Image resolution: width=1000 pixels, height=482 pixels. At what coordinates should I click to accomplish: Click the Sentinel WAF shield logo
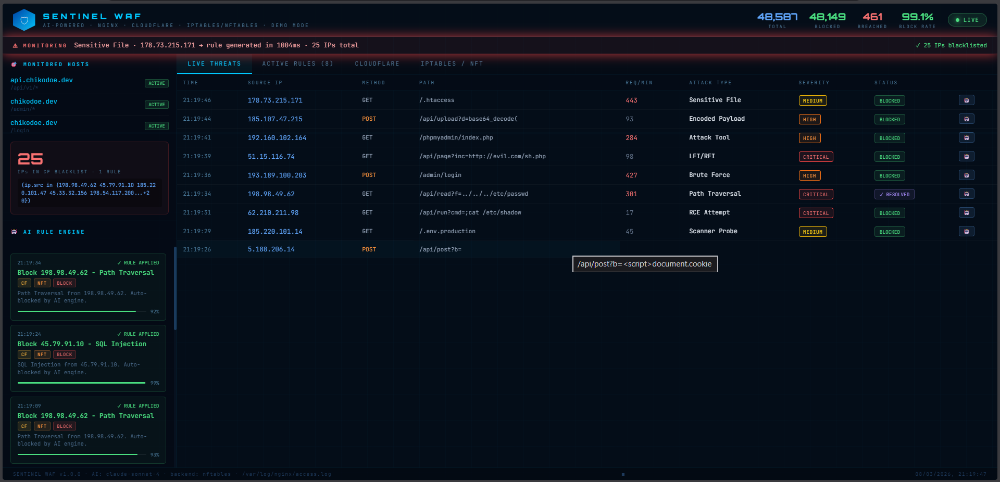pyautogui.click(x=23, y=19)
